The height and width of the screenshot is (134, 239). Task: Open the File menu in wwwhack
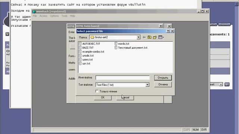[35, 16]
